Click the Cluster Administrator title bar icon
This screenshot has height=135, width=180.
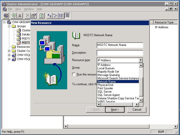[4, 4]
